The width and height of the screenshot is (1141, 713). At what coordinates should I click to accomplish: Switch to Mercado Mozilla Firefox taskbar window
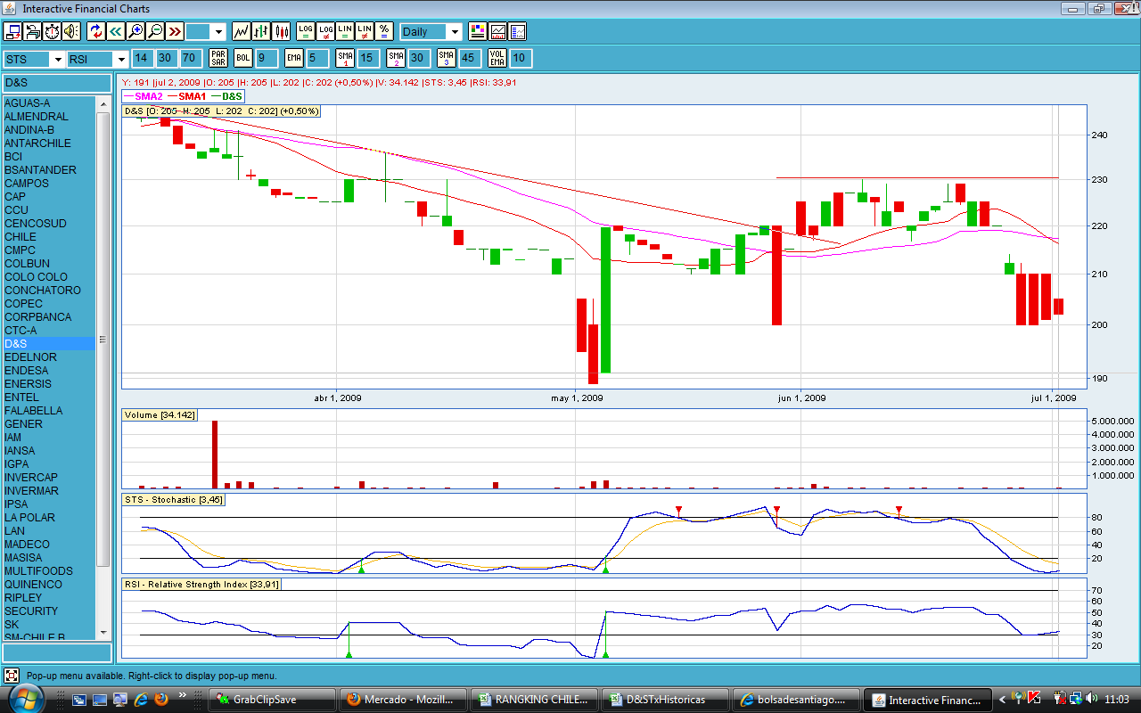click(403, 700)
